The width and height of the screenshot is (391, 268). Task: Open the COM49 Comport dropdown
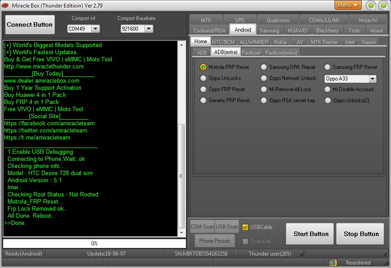point(95,29)
